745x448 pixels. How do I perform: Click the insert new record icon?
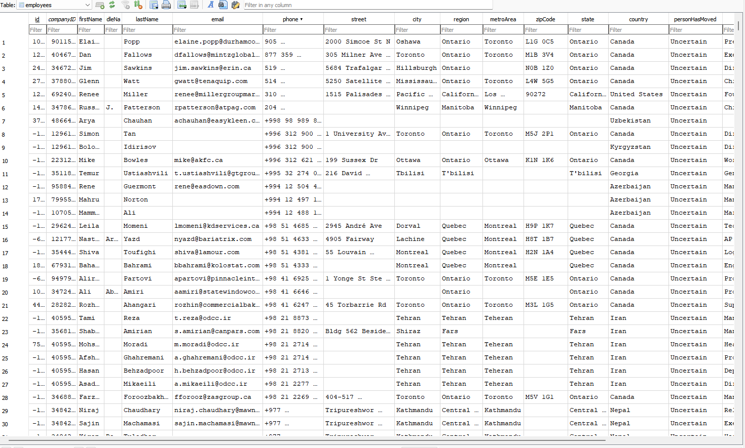coord(182,5)
